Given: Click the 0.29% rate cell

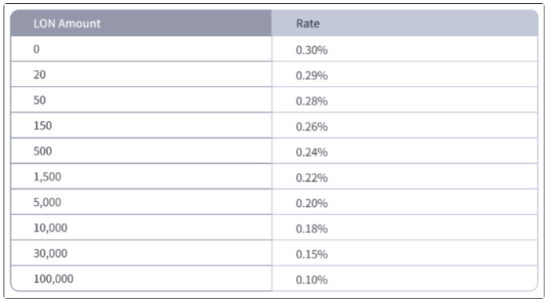Looking at the screenshot, I should pos(404,75).
